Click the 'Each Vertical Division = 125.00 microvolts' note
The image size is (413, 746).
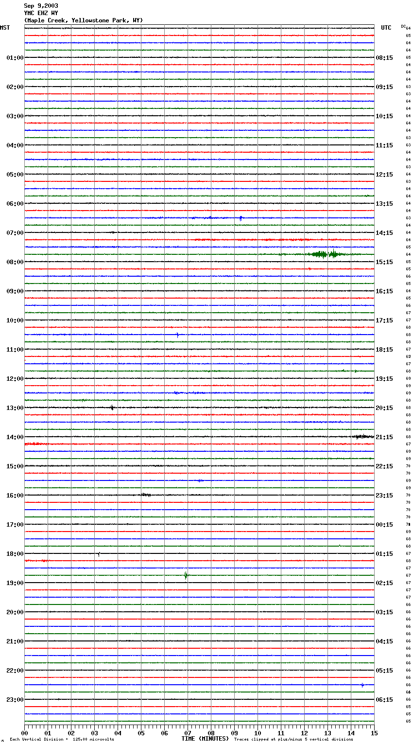coord(62,739)
